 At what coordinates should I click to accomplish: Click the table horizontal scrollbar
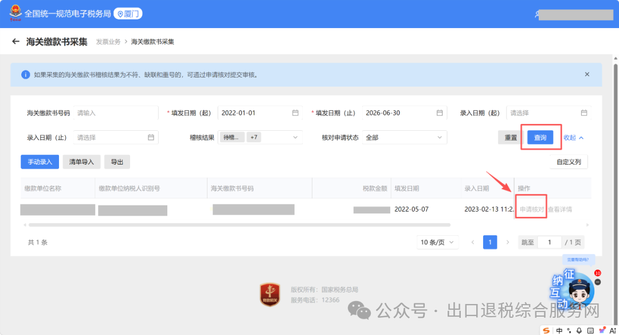point(240,225)
